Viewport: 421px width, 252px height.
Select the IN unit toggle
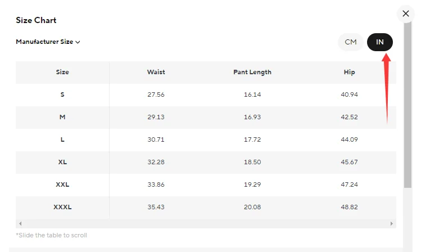(x=380, y=42)
